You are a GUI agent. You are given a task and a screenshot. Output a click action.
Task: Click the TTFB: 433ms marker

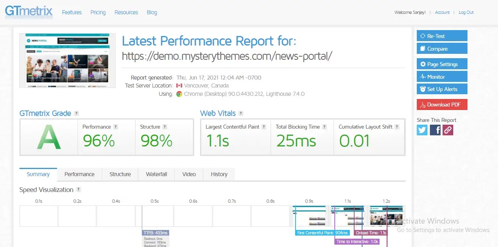click(x=156, y=233)
